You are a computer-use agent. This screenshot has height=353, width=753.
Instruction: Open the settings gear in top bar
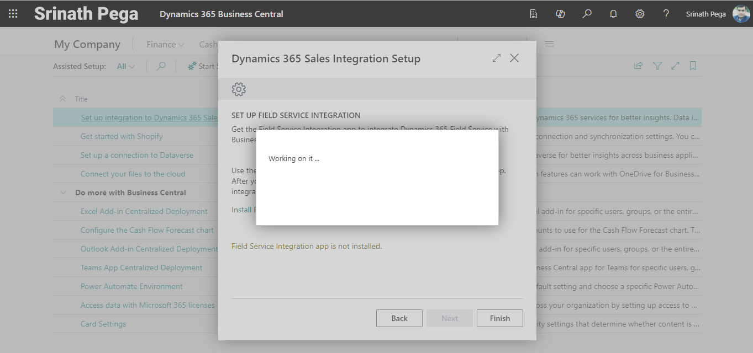pyautogui.click(x=640, y=14)
